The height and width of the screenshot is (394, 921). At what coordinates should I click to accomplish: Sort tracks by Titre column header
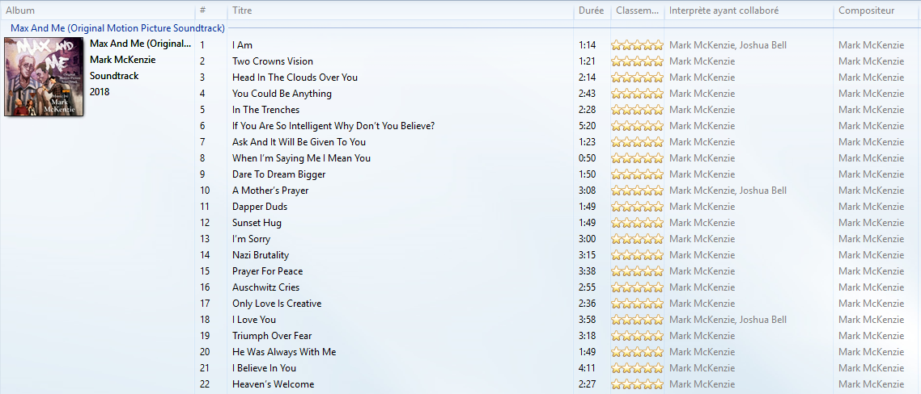coord(242,10)
